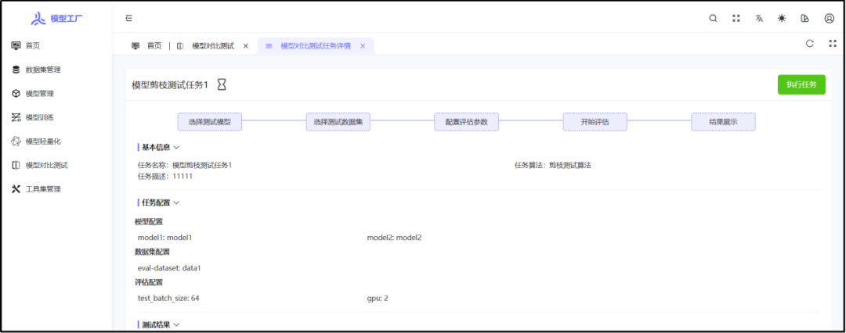Viewport: 846px width, 333px height.
Task: Click the lock screen icon in header
Action: (804, 19)
